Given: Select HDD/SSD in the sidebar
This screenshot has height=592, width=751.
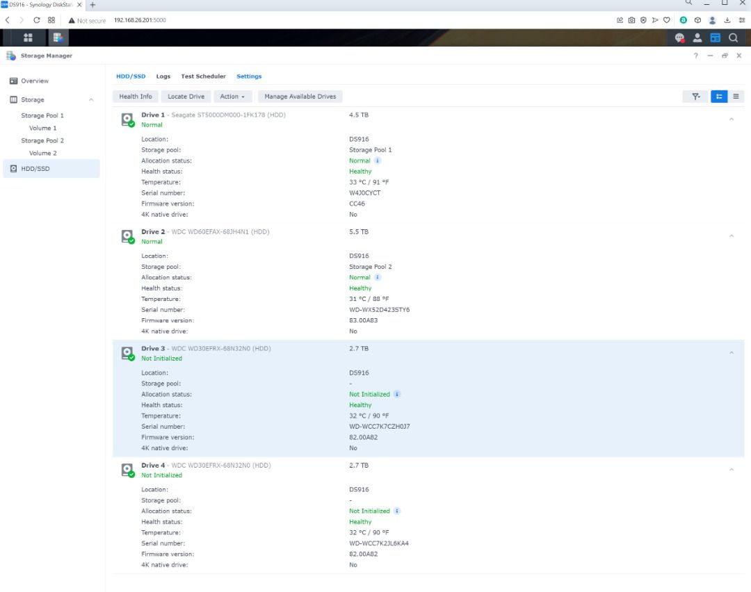Looking at the screenshot, I should pos(51,168).
